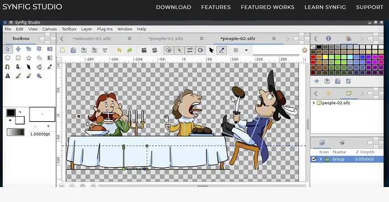Screen dimensions: 389x202
Task: Switch to the people-01.sifz tab
Action: point(166,39)
